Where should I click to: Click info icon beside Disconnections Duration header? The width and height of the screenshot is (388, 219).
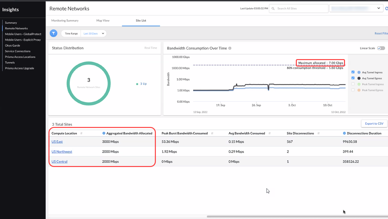click(344, 133)
